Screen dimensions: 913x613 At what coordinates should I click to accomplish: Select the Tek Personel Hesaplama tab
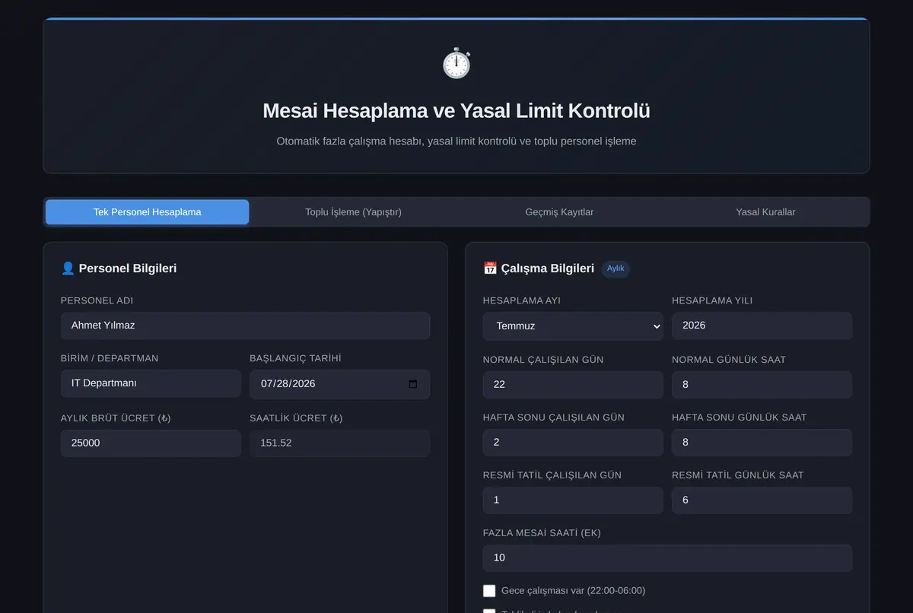[x=147, y=212]
